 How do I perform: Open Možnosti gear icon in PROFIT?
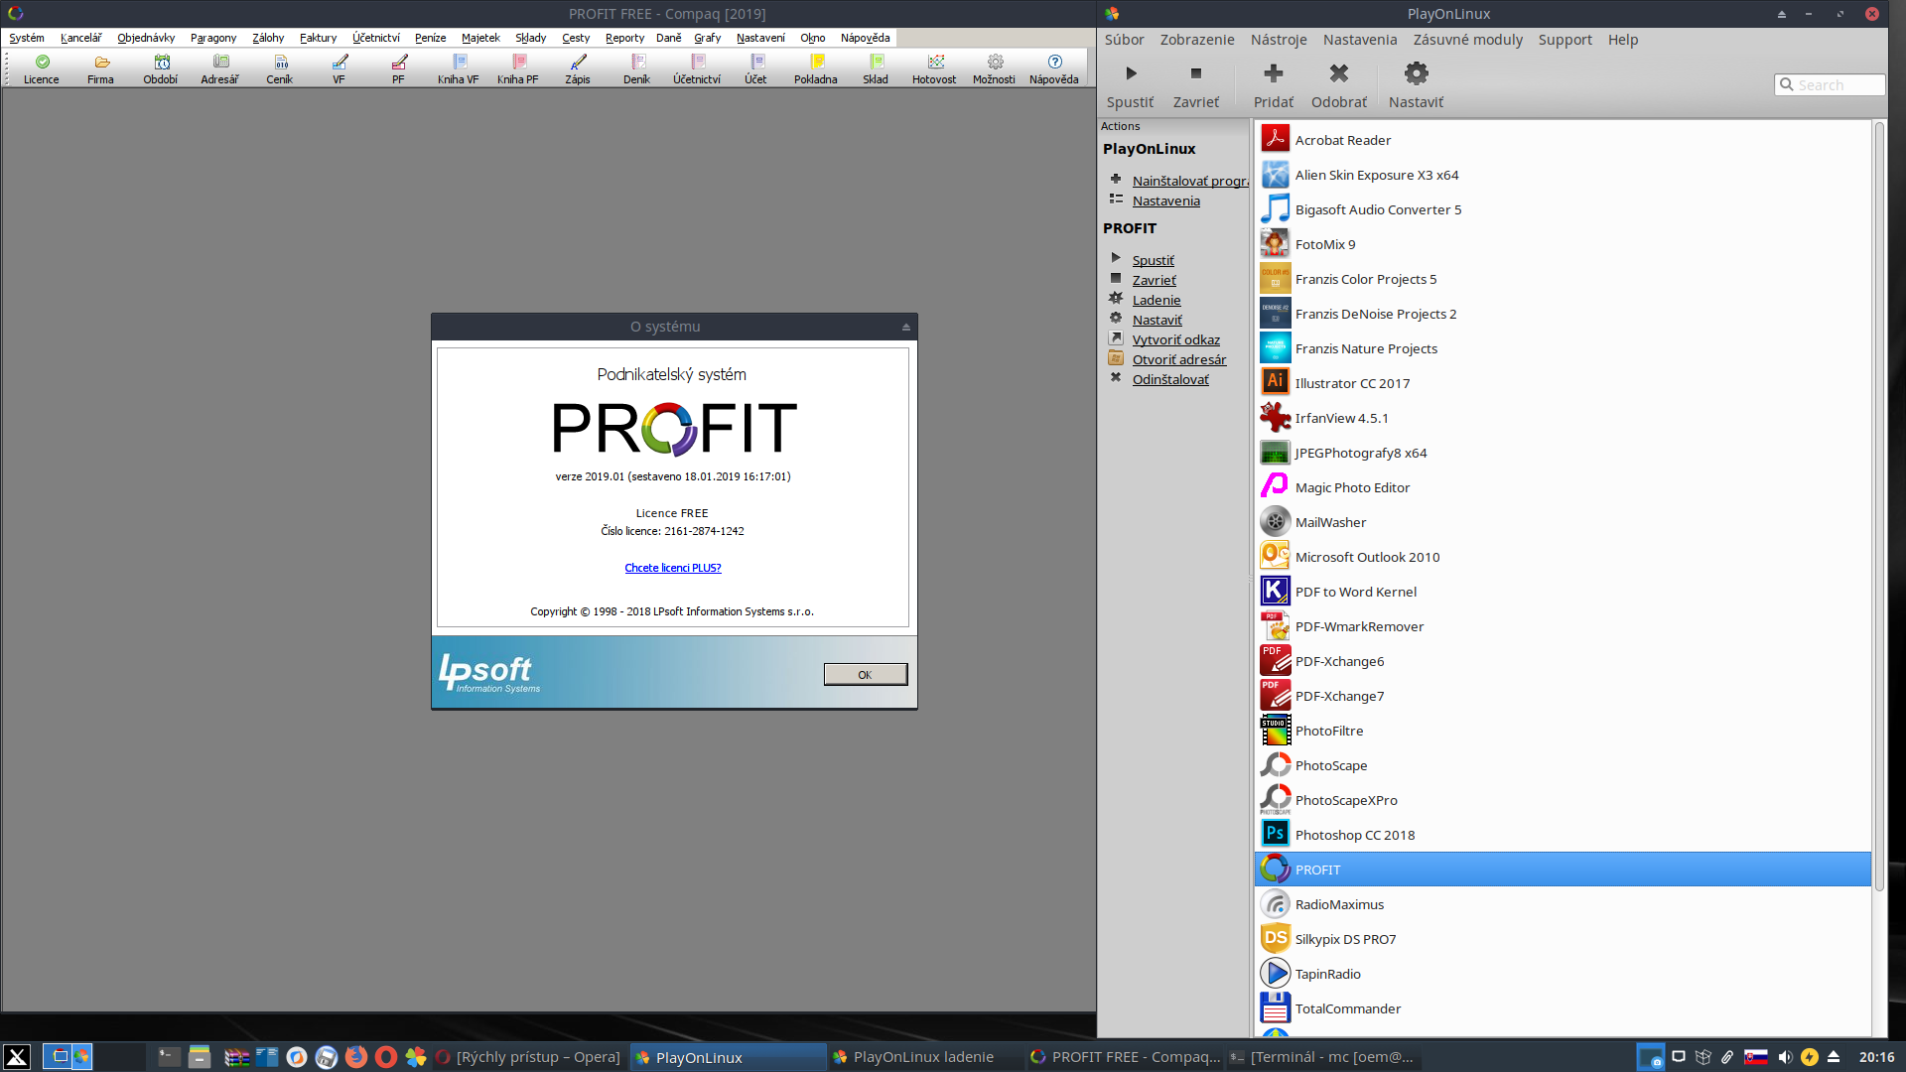pos(995,68)
